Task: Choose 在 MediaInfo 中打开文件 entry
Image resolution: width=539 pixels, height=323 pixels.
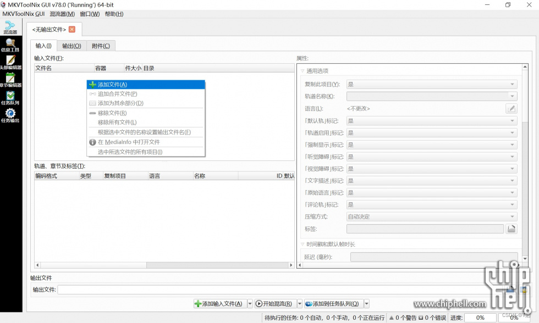Action: [146, 142]
